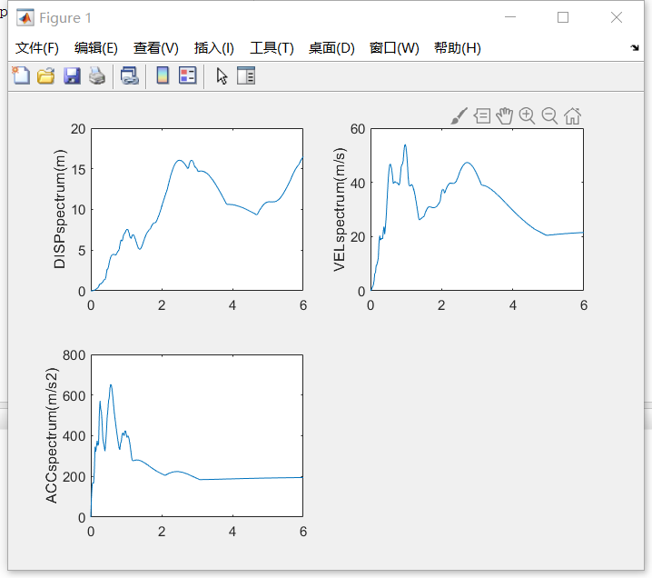
Task: Open the 插入(I) menu
Action: pyautogui.click(x=214, y=48)
